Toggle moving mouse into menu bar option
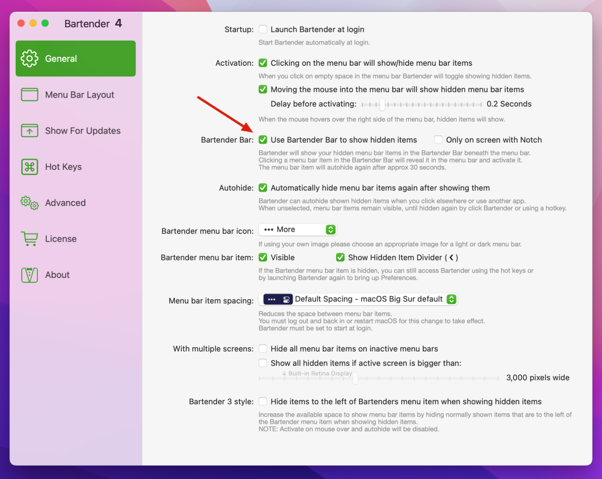 pyautogui.click(x=263, y=89)
